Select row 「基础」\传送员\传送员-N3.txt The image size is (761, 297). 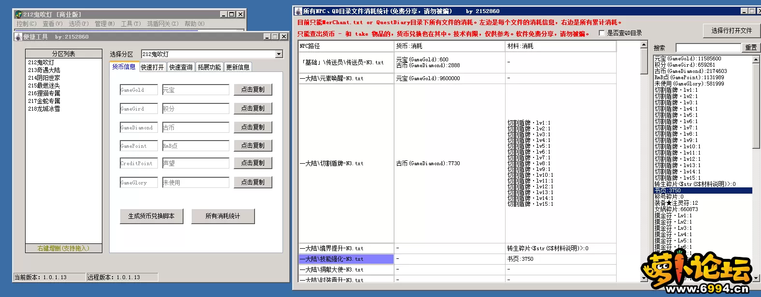(346, 62)
